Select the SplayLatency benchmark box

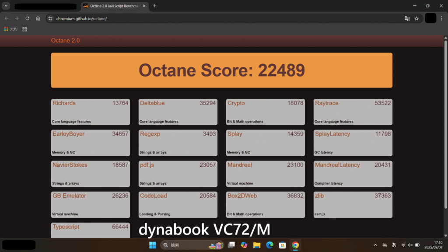353,143
